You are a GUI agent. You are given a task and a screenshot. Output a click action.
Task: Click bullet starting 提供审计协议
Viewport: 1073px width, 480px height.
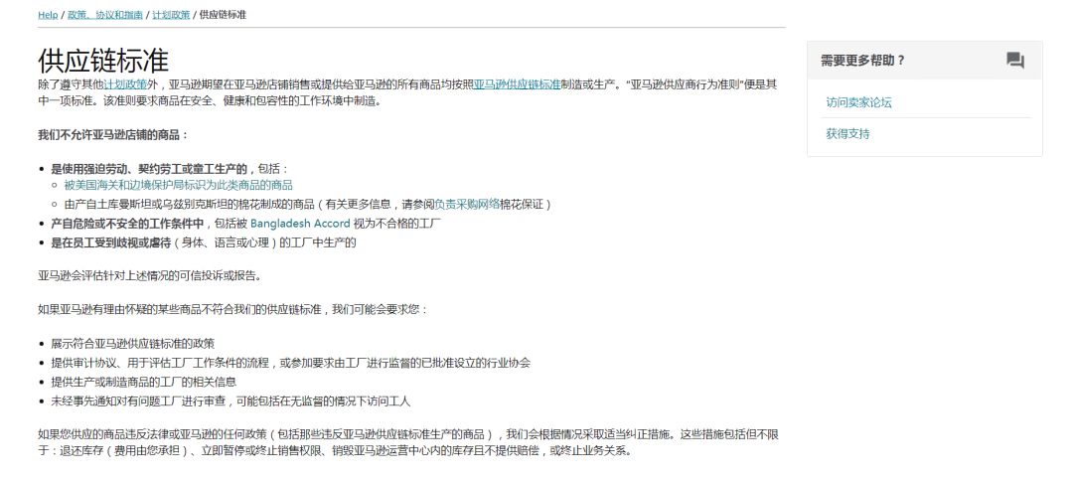click(291, 363)
